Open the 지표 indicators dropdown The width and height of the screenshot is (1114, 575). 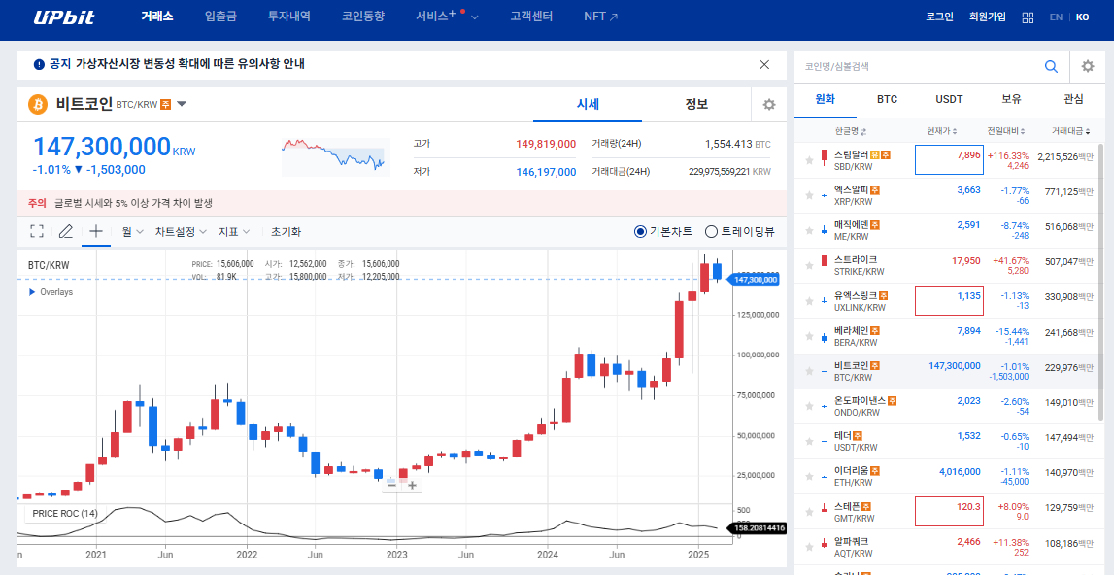click(234, 232)
